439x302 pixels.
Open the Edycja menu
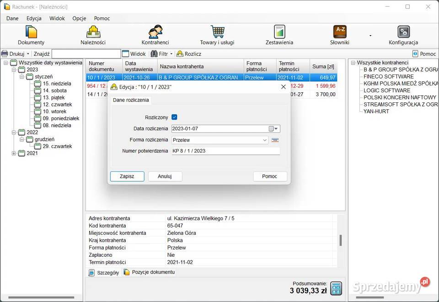point(34,18)
